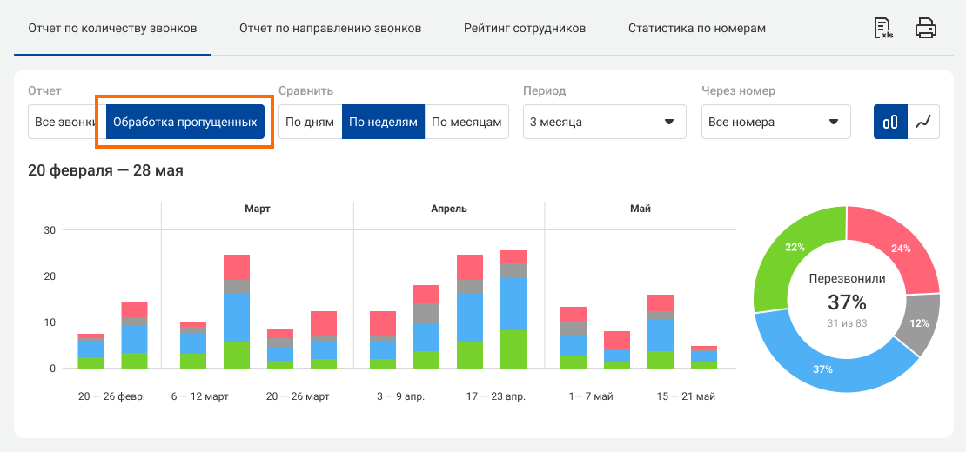The height and width of the screenshot is (452, 966).
Task: Click the printer icon
Action: (x=926, y=29)
